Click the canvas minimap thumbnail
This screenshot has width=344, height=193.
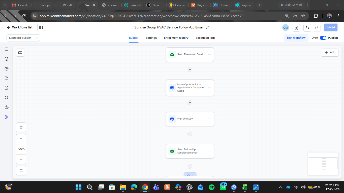pyautogui.click(x=323, y=164)
